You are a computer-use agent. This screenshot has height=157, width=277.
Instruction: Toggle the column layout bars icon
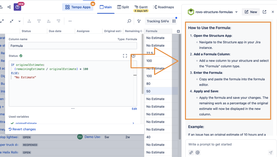point(174,21)
